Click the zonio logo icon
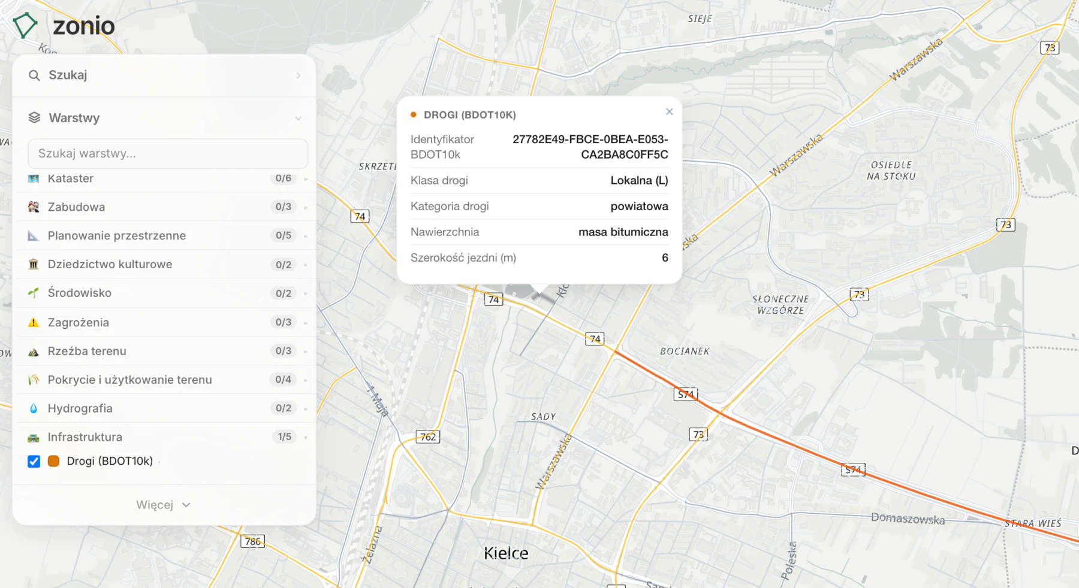This screenshot has height=588, width=1079. 25,25
